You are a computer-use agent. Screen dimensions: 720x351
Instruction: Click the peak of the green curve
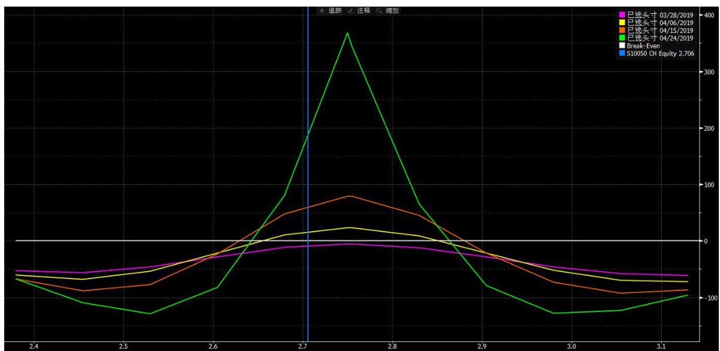[347, 33]
